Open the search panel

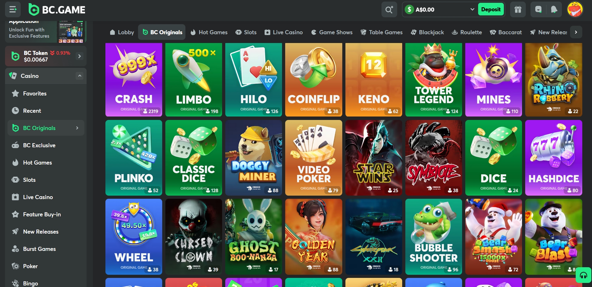389,9
